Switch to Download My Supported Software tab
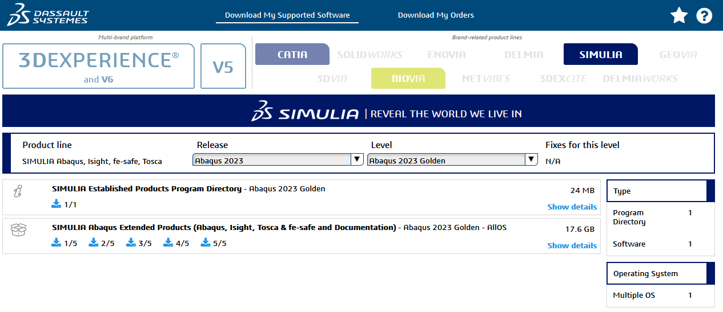Image resolution: width=723 pixels, height=312 pixels. coord(287,15)
